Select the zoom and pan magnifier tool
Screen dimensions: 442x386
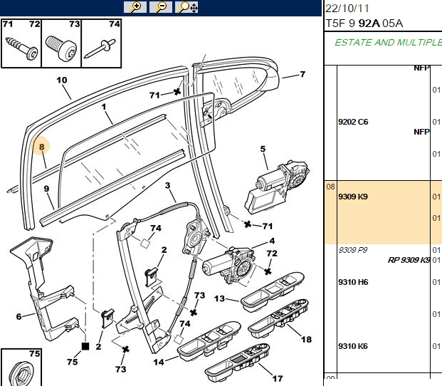point(186,7)
